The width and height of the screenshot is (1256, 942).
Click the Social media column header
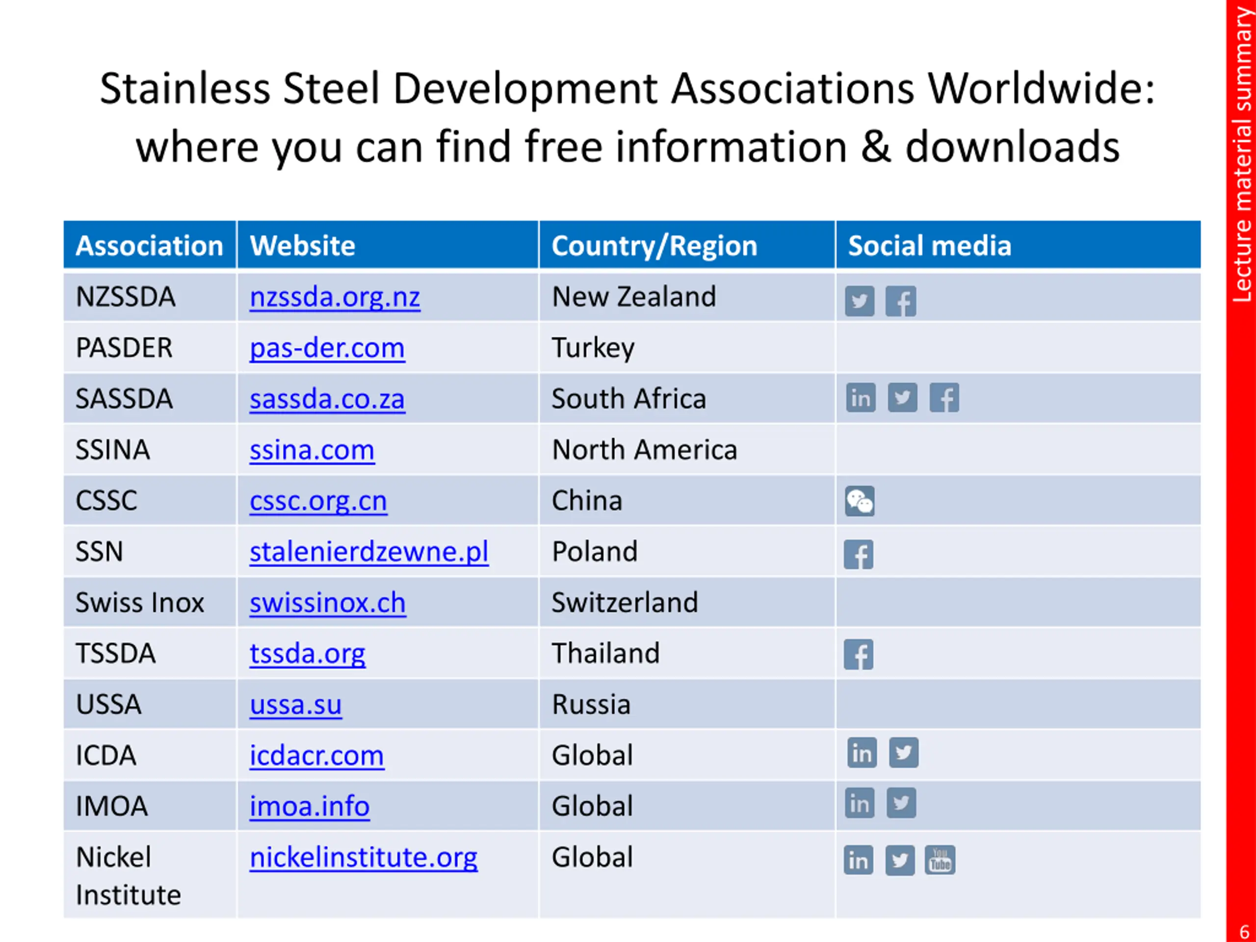[1018, 245]
